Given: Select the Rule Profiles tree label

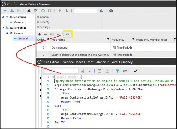Looking at the screenshot, I should point(18,28).
